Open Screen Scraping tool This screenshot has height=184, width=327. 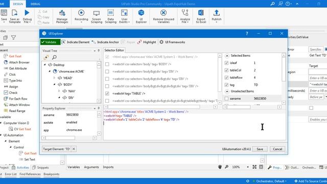(x=97, y=16)
